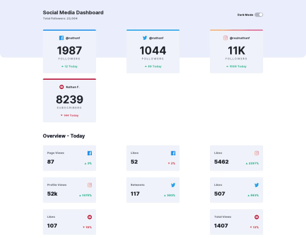Viewport: 306px width, 238px height.
Task: Click the Overview - Today heading
Action: point(64,136)
